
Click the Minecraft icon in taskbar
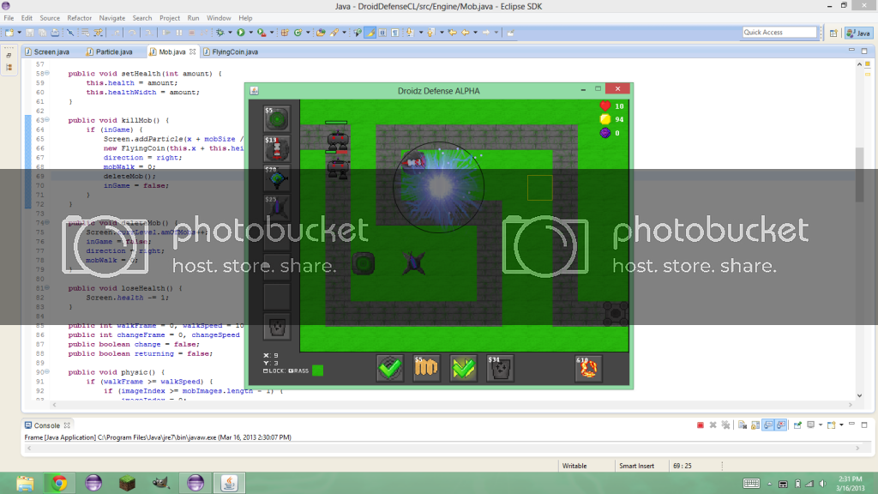[127, 483]
